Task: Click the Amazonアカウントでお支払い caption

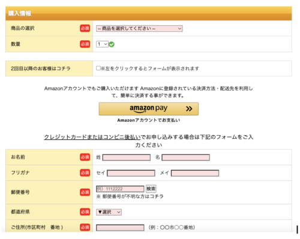Action: click(149, 120)
